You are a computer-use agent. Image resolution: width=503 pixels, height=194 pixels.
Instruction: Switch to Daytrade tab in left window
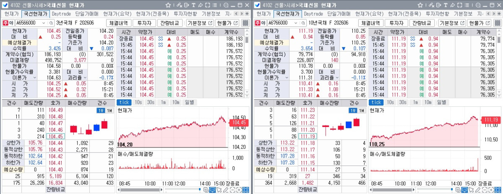[62, 14]
